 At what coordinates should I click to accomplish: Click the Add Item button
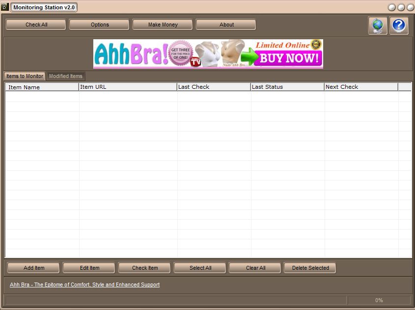(x=33, y=268)
